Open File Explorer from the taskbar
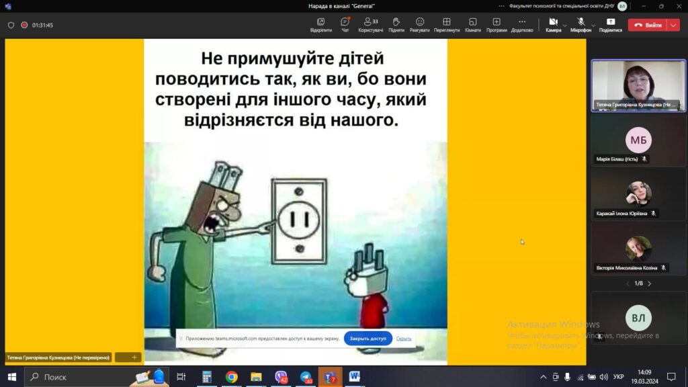The height and width of the screenshot is (387, 688). tap(256, 377)
